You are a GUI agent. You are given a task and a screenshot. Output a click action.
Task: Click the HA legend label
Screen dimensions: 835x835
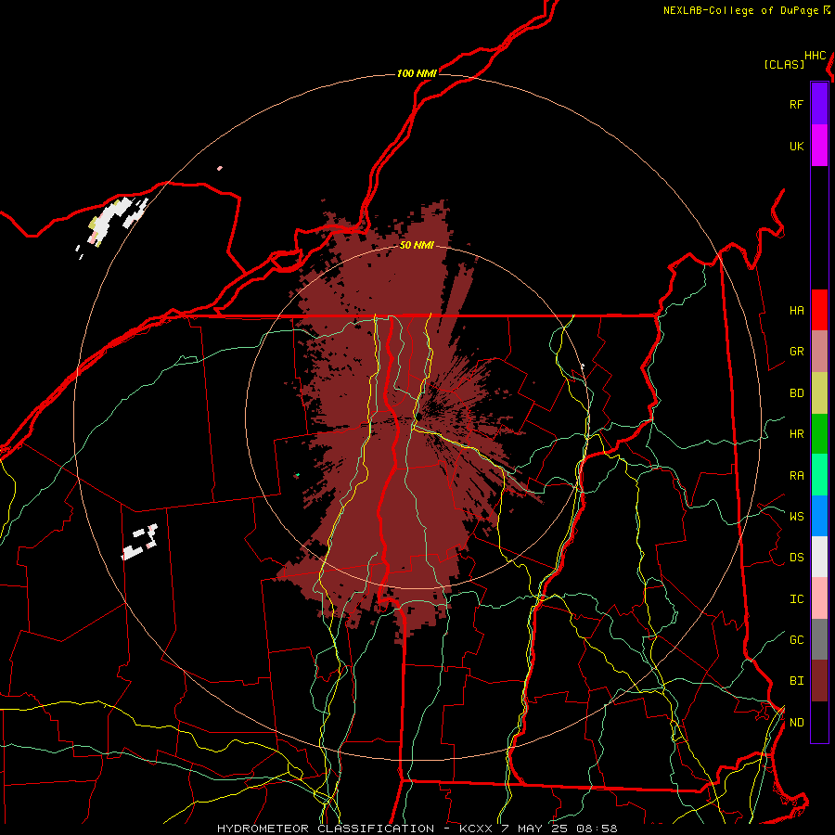[796, 310]
